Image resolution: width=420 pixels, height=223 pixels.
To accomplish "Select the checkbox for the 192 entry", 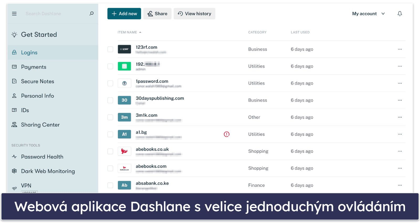I will [x=110, y=66].
